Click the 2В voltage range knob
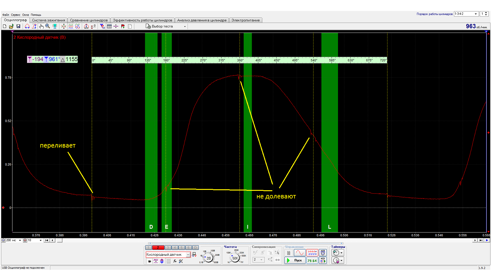494x271 pixels. coord(209,258)
